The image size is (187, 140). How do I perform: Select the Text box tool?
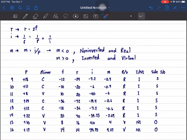96,16
